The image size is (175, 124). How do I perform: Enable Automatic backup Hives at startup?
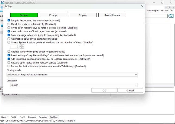click(x=9, y=39)
